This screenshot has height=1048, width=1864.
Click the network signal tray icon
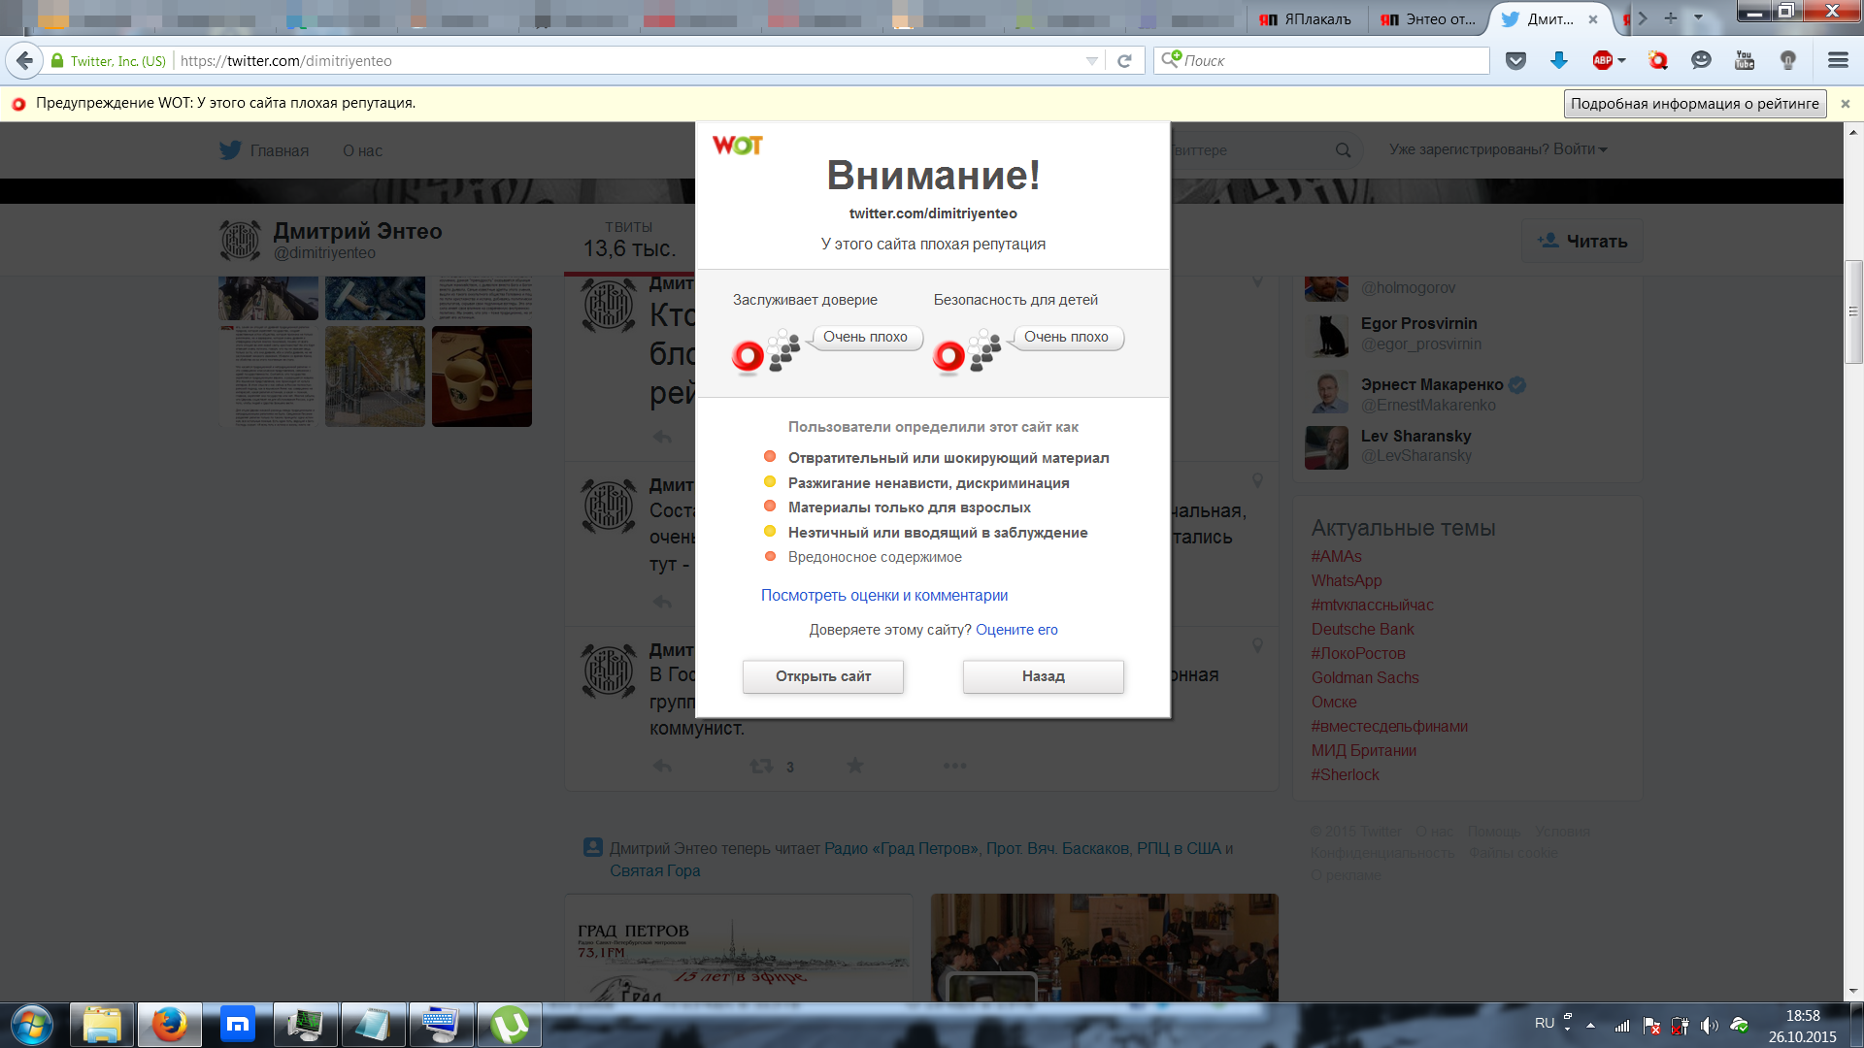point(1622,1026)
